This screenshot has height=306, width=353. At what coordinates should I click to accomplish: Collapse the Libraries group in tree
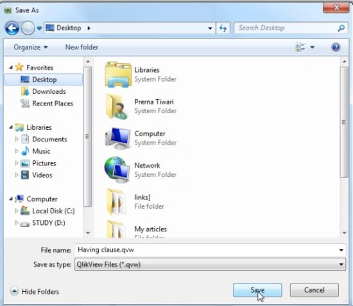(11, 127)
